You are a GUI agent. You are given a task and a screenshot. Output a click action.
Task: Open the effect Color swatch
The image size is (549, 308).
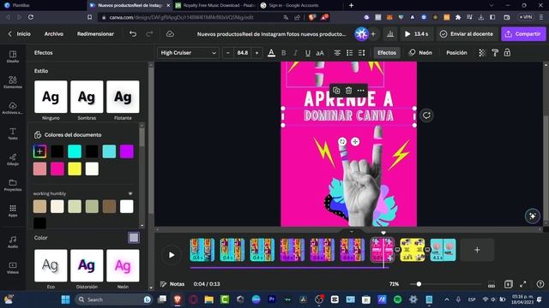point(134,238)
